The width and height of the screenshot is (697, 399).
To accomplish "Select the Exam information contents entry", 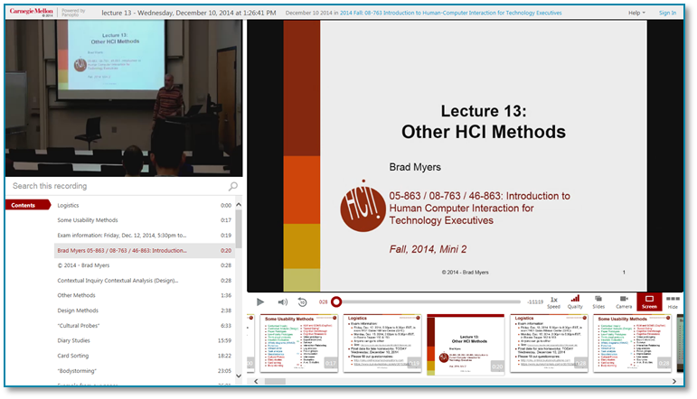I will point(145,236).
